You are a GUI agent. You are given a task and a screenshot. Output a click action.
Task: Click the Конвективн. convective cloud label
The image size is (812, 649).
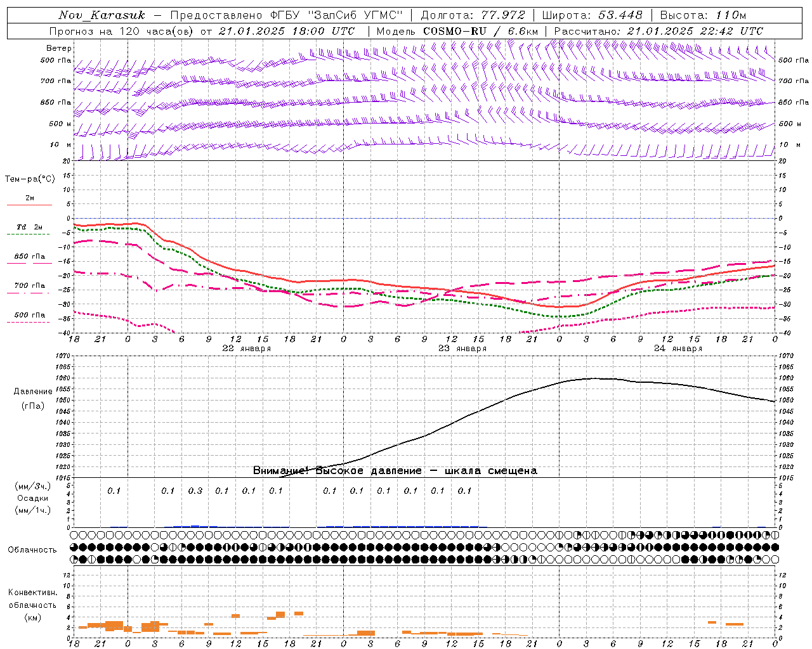point(33,593)
